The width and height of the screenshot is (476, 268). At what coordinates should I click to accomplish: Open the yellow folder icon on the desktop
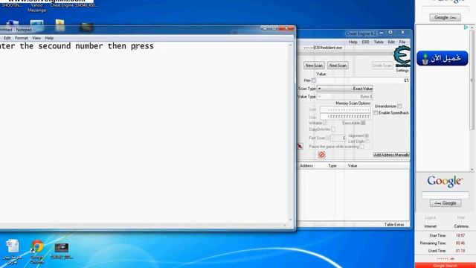click(x=59, y=25)
